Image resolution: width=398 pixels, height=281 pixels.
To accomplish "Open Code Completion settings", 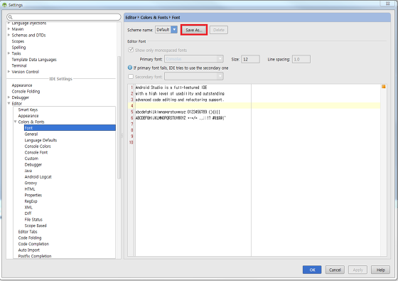I will click(x=33, y=243).
